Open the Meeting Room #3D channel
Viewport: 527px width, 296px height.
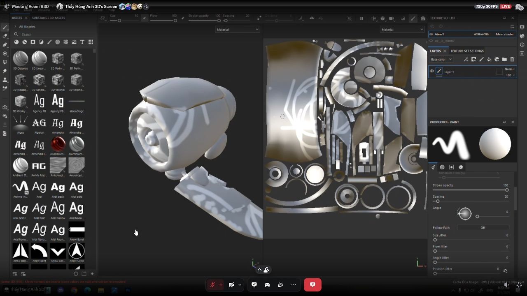30,7
